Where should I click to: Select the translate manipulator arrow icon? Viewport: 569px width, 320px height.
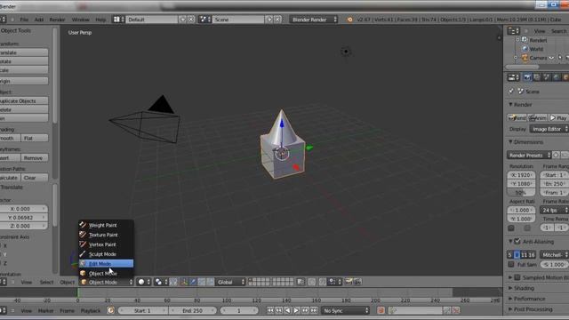tap(193, 282)
